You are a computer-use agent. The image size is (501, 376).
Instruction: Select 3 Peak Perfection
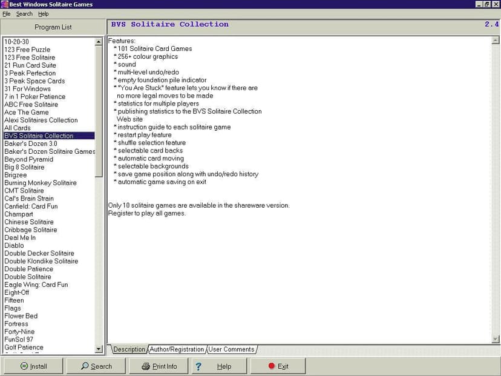[49, 73]
